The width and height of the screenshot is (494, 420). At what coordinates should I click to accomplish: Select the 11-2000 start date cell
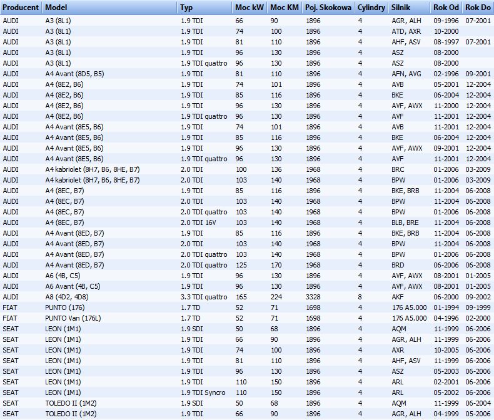point(446,106)
